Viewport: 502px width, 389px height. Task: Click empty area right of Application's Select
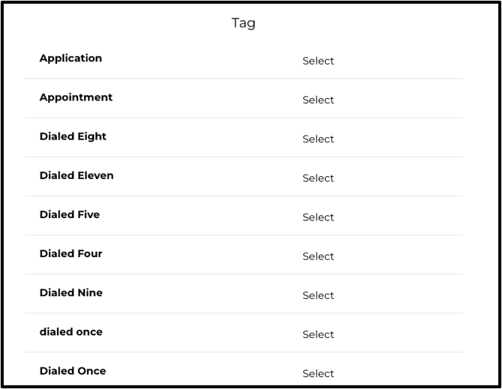click(398, 61)
